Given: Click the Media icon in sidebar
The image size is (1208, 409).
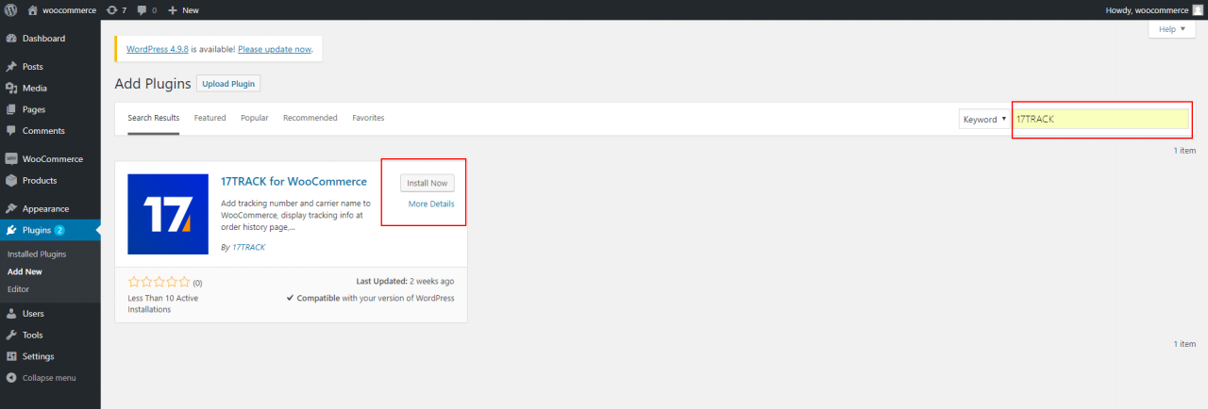Looking at the screenshot, I should (x=11, y=88).
